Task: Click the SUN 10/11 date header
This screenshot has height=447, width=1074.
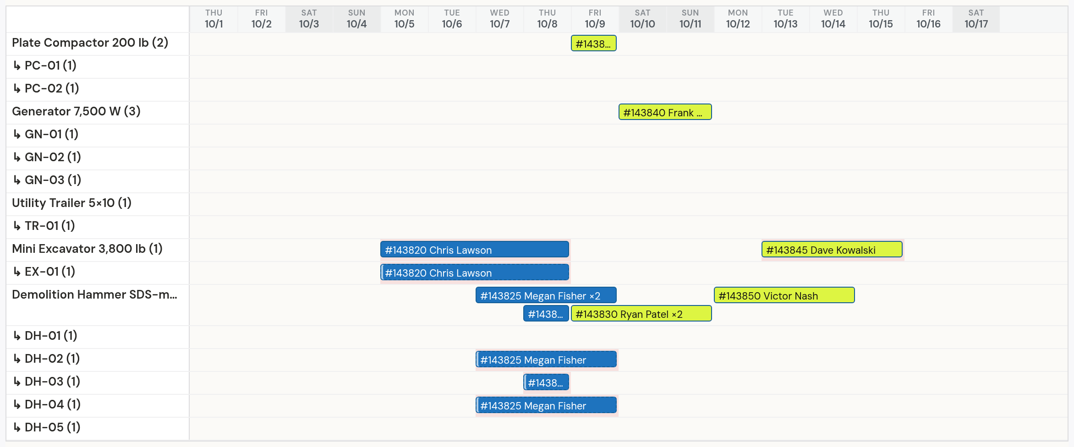Action: [690, 19]
